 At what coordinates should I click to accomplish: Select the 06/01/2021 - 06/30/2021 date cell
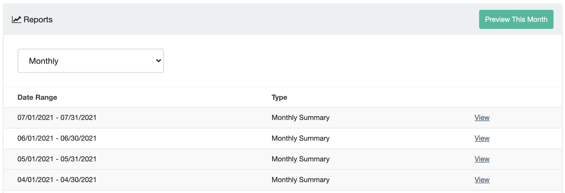click(x=57, y=138)
